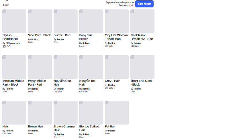Viewport: 241px width, 138px height.
Task: Open the Brown Charmer Hair thumbnail
Action: [x=66, y=112]
